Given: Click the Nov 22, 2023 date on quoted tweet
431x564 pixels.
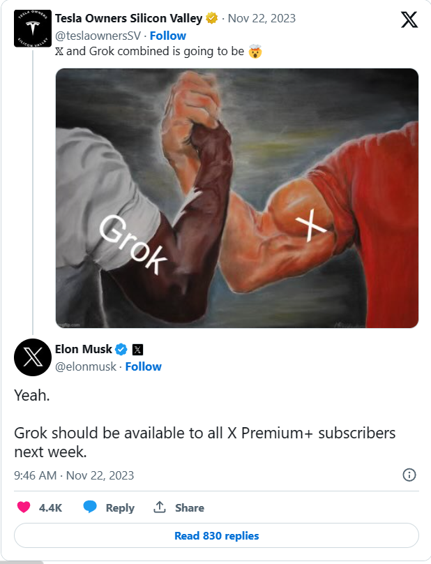Looking at the screenshot, I should click(x=262, y=18).
